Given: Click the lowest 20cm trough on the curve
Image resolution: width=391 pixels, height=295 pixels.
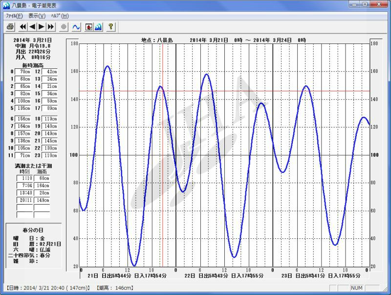Looking at the screenshot, I should click(134, 266).
